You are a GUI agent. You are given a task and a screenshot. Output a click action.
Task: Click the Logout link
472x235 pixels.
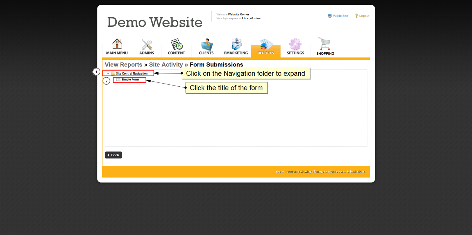364,16
